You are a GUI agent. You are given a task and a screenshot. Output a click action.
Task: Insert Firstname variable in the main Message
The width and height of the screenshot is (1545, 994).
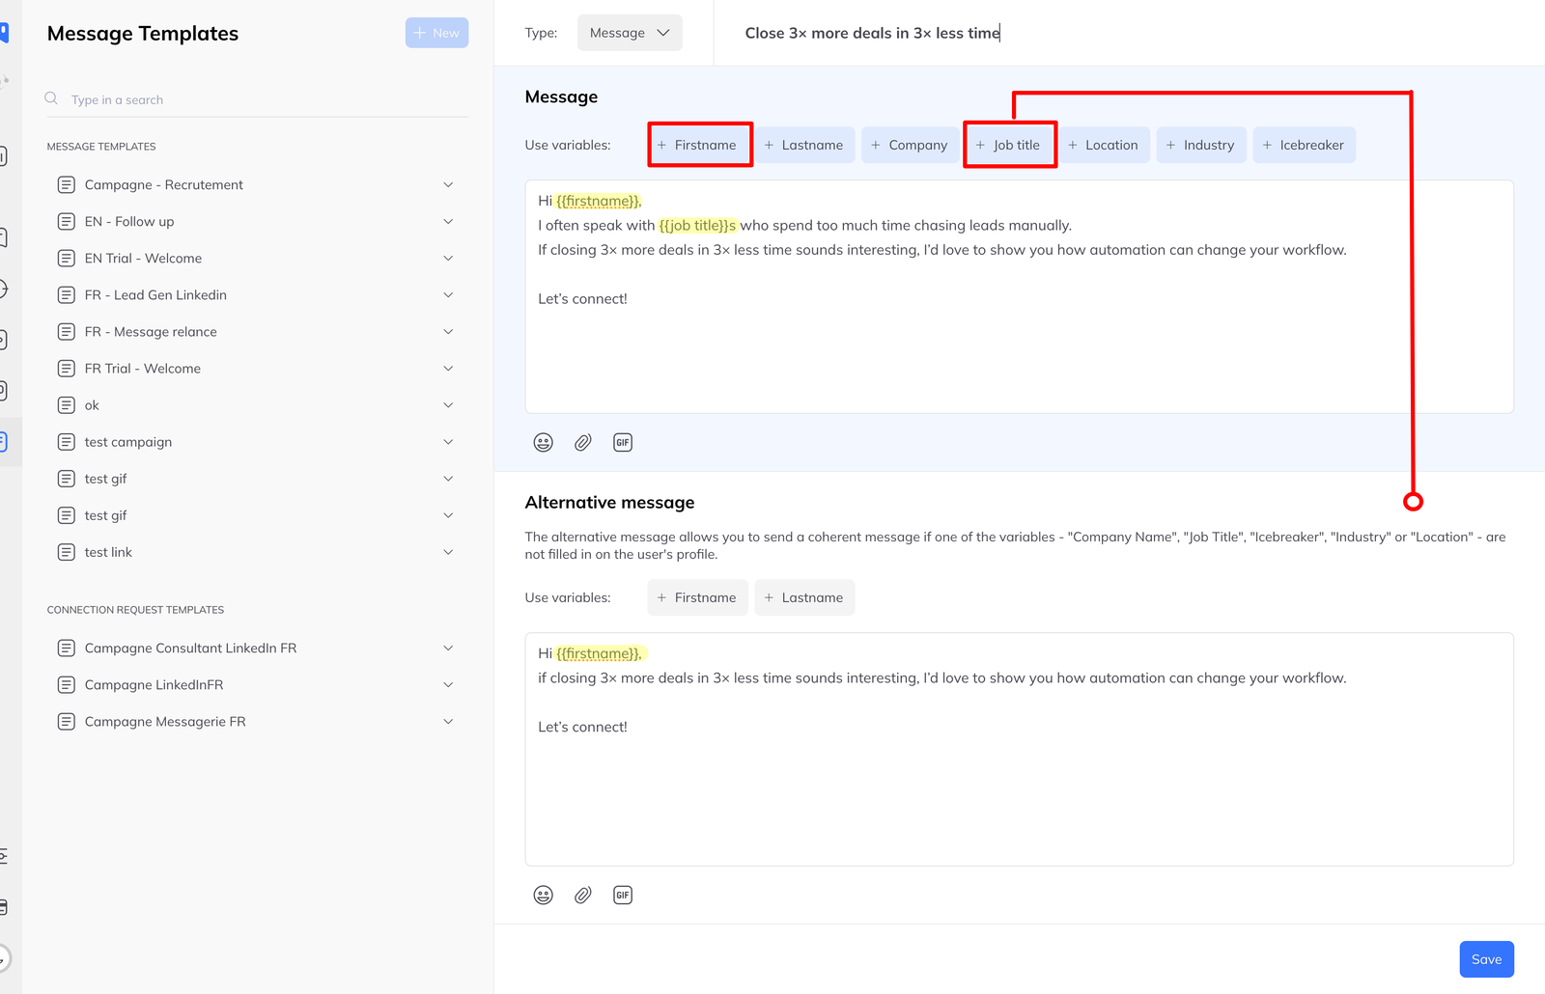(697, 145)
